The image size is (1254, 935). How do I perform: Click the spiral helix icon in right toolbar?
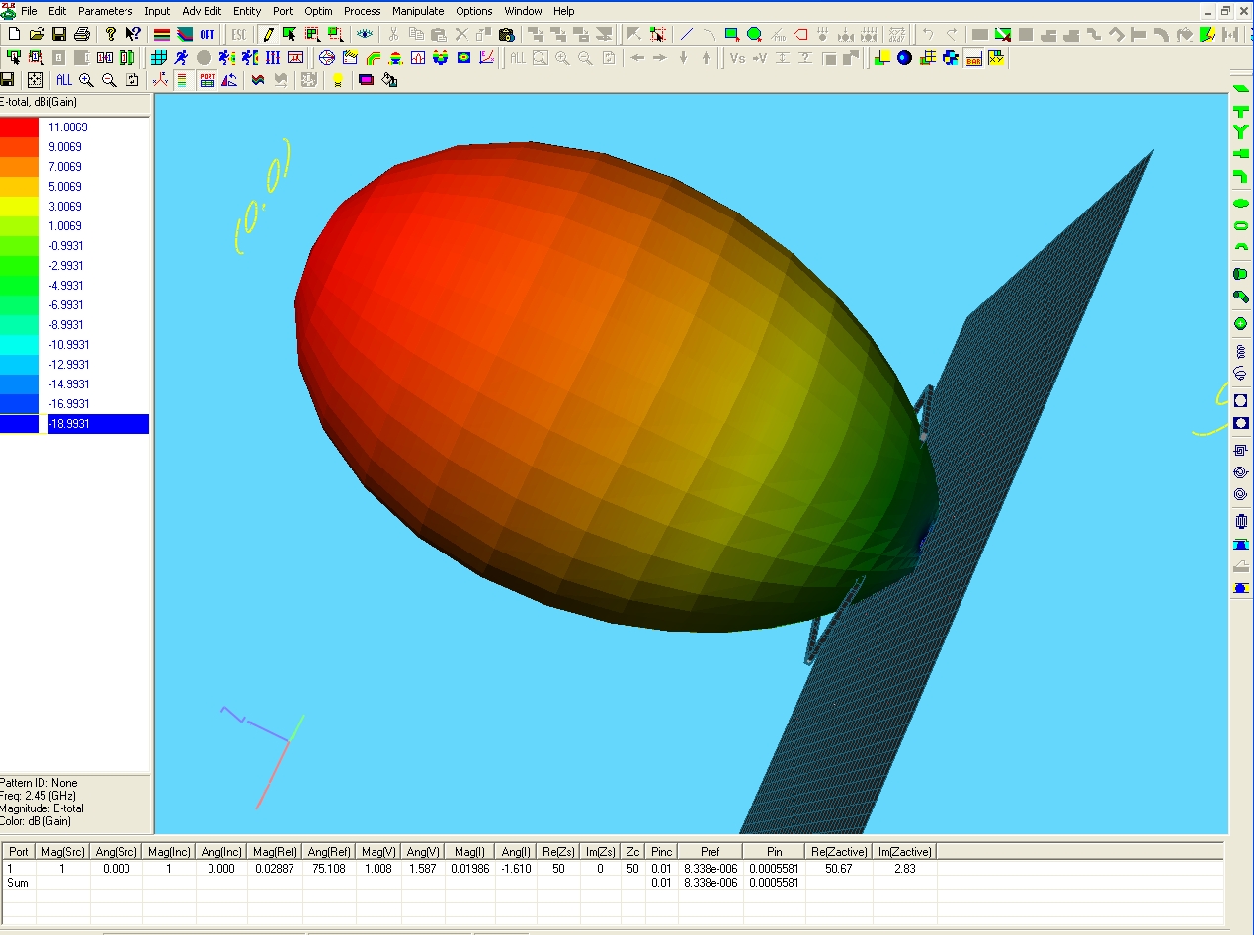tap(1241, 351)
